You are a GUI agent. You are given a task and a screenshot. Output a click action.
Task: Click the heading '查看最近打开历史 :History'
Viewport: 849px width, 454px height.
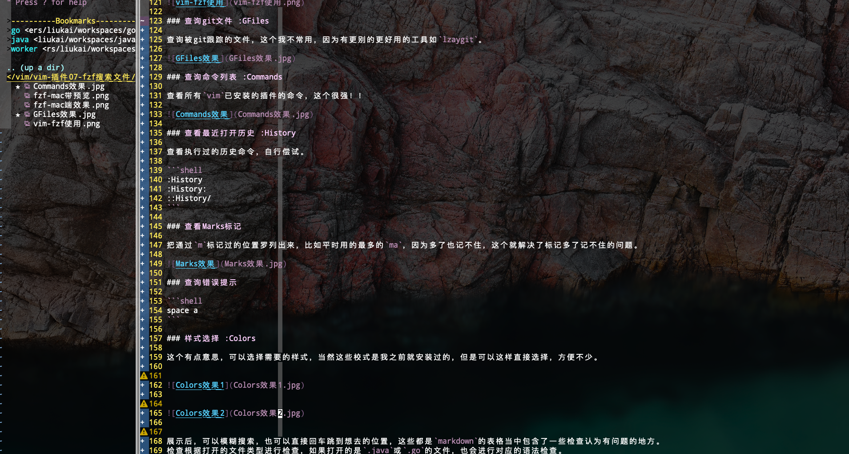pyautogui.click(x=240, y=133)
